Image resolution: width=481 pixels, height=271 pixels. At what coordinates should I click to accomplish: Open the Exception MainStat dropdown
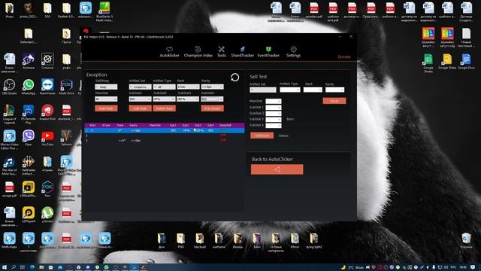106,99
